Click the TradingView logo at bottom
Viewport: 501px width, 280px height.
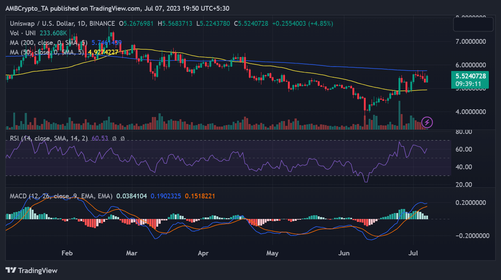[31, 270]
